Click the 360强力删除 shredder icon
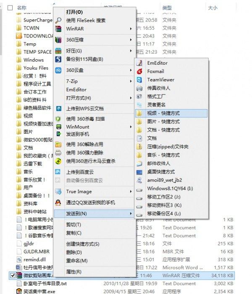 tap(58, 152)
